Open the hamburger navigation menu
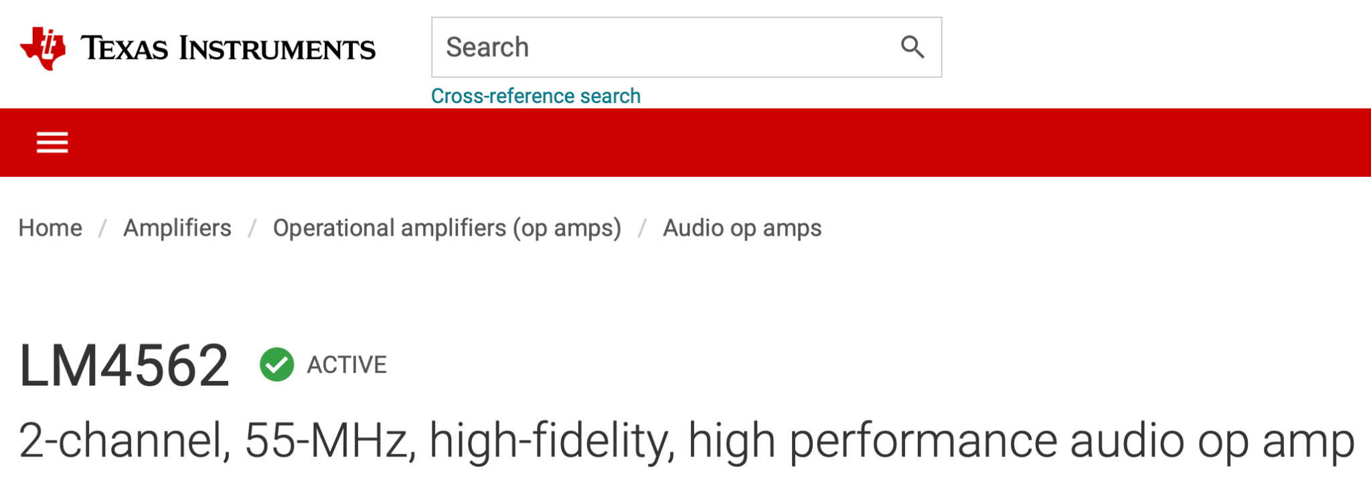Screen dimensions: 1371x484 coord(52,143)
